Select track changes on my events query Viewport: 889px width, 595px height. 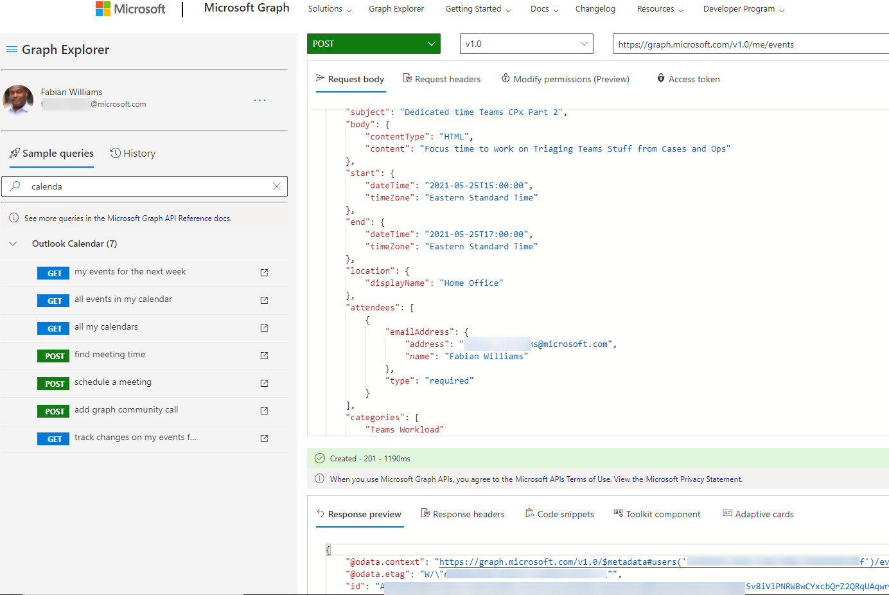136,438
